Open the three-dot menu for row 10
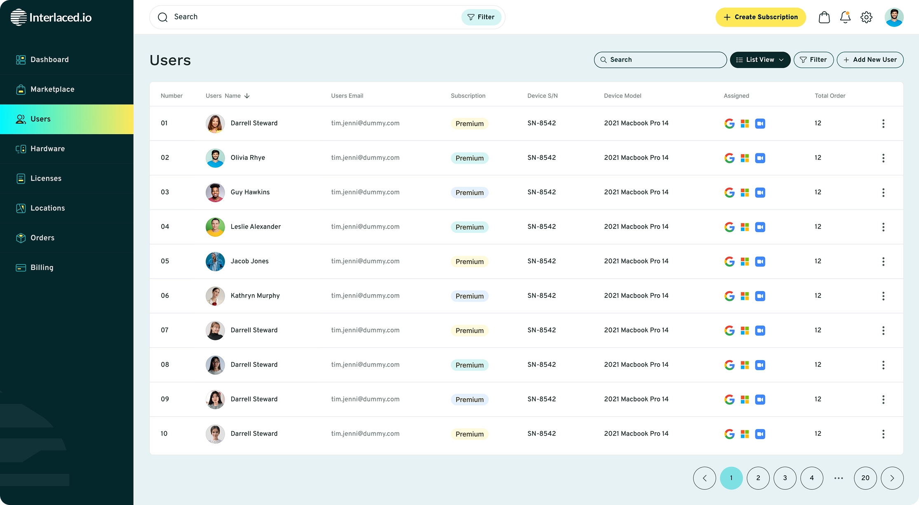Viewport: 919px width, 505px height. 883,434
